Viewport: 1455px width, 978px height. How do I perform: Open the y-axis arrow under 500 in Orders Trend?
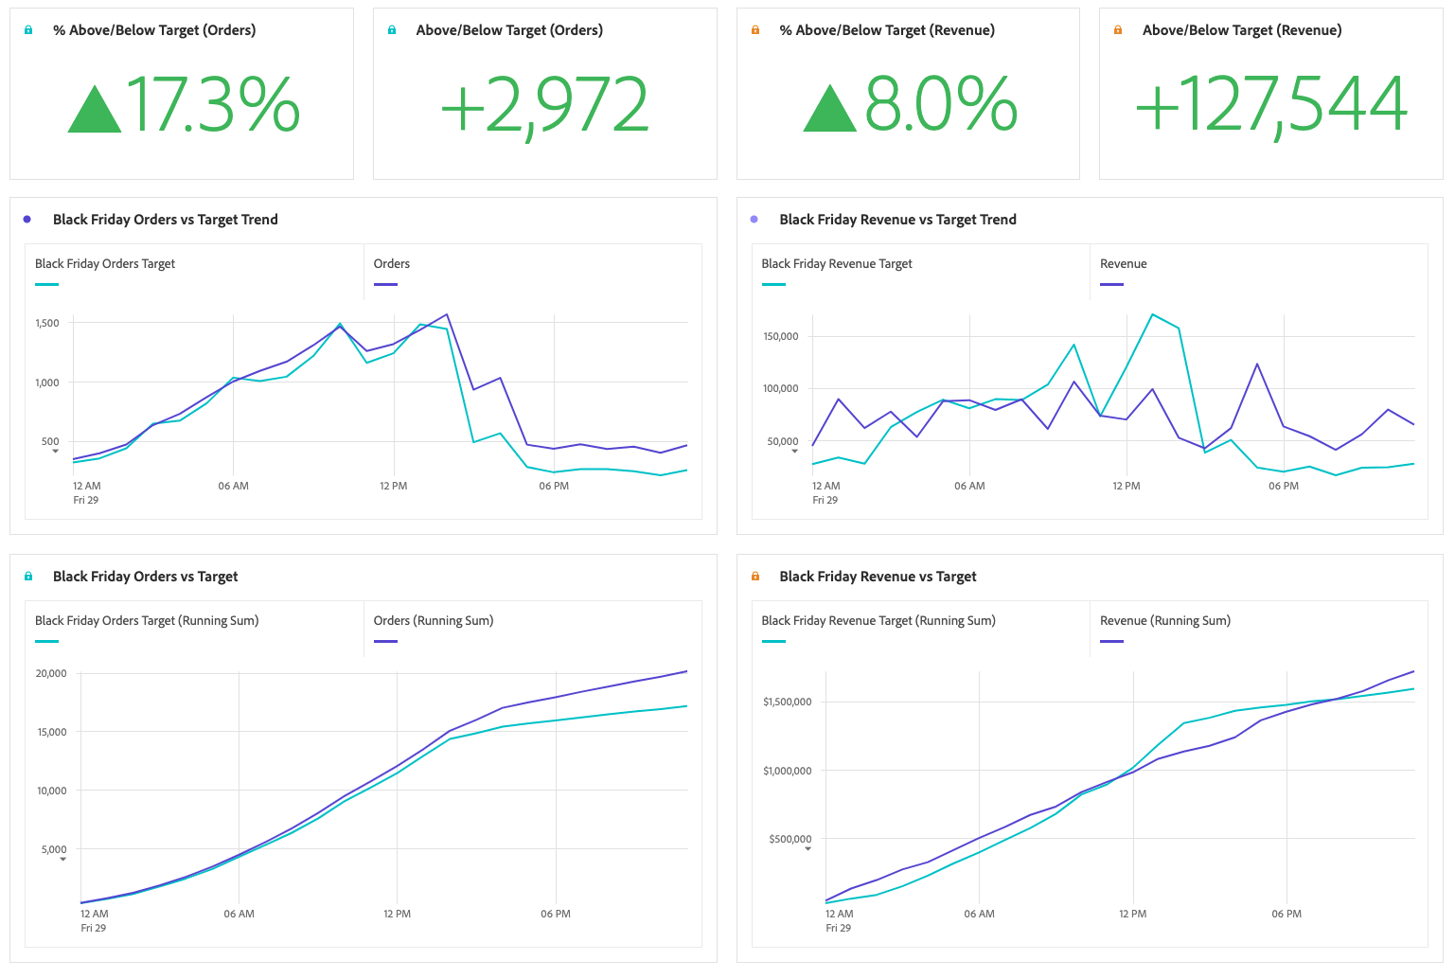point(55,452)
